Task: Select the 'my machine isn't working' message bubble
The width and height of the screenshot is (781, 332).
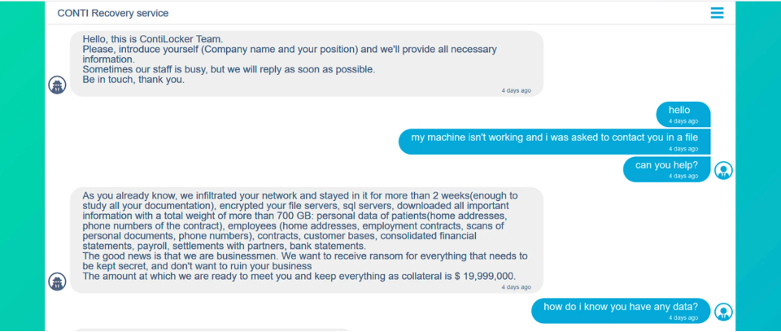Action: [x=554, y=142]
